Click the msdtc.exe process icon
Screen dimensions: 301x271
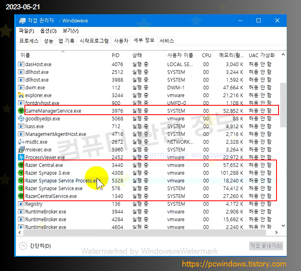pos(21,142)
